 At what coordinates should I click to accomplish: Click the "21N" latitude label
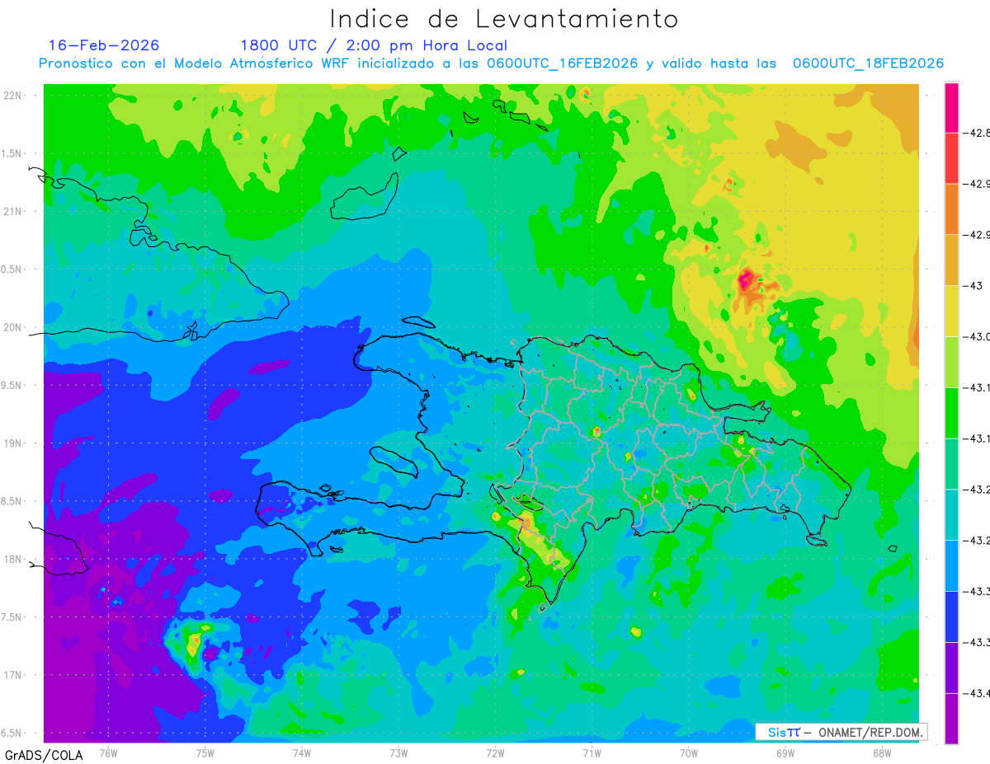13,211
